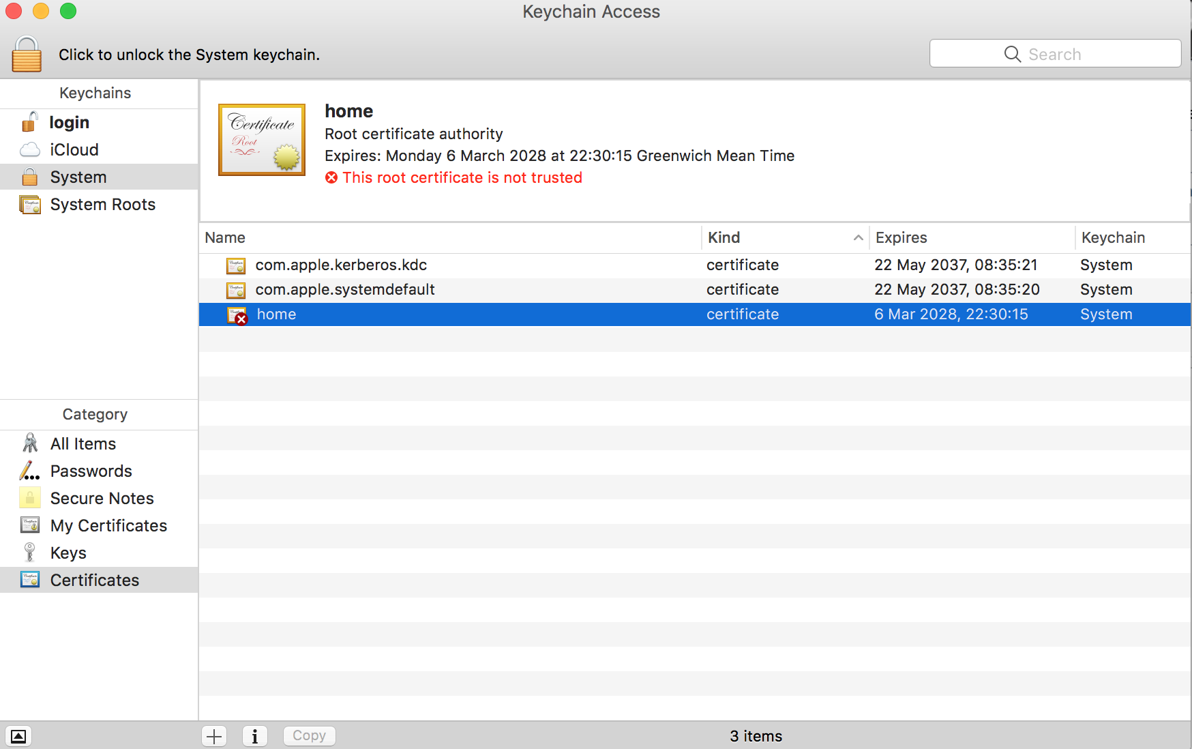Select the System keychain
Image resolution: width=1192 pixels, height=749 pixels.
pos(78,177)
